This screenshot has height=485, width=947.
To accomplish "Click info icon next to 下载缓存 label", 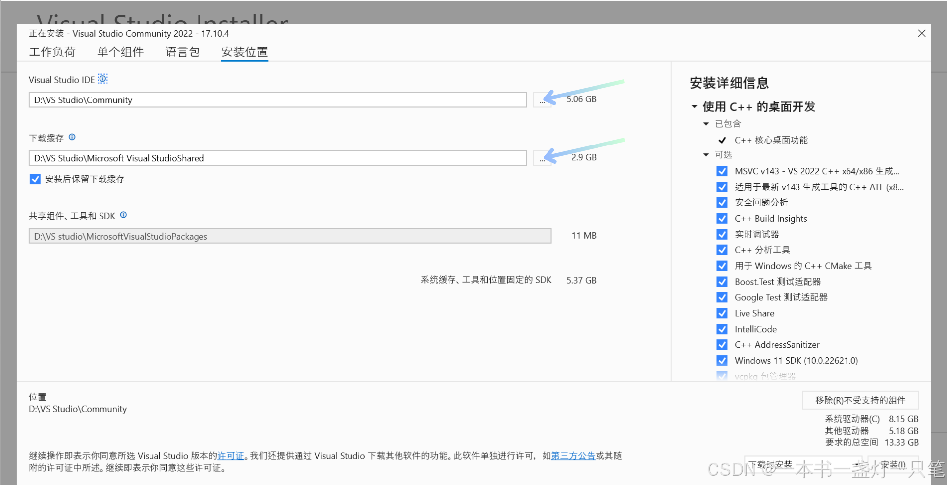I will click(72, 137).
